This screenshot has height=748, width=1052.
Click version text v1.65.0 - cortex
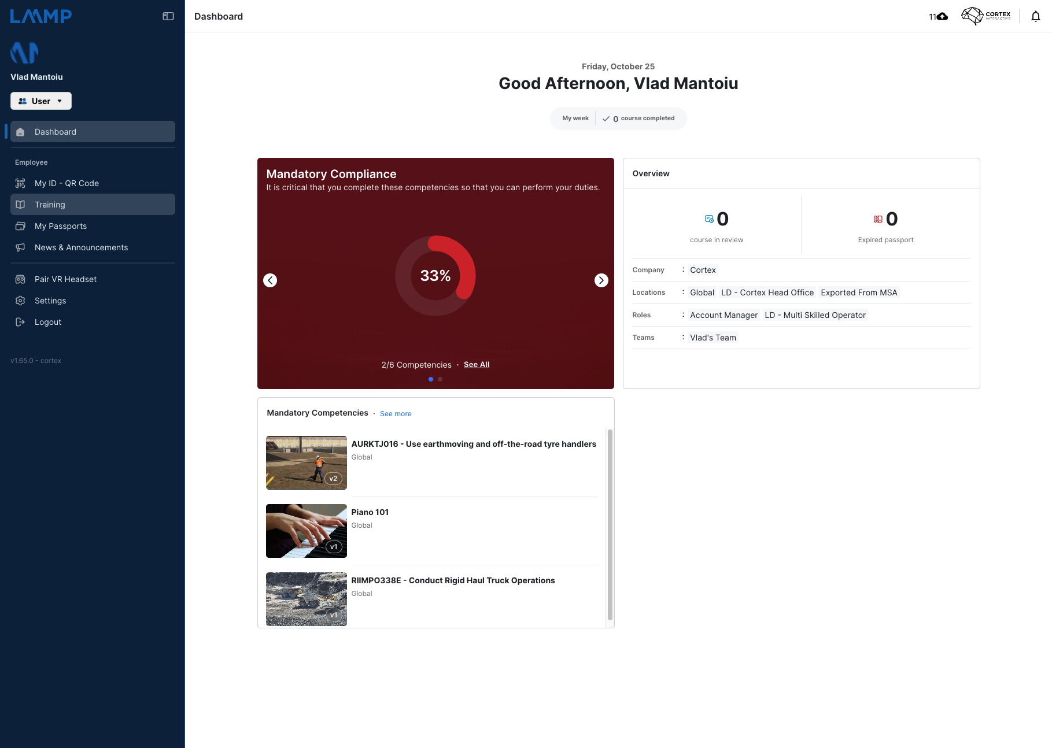pos(36,361)
